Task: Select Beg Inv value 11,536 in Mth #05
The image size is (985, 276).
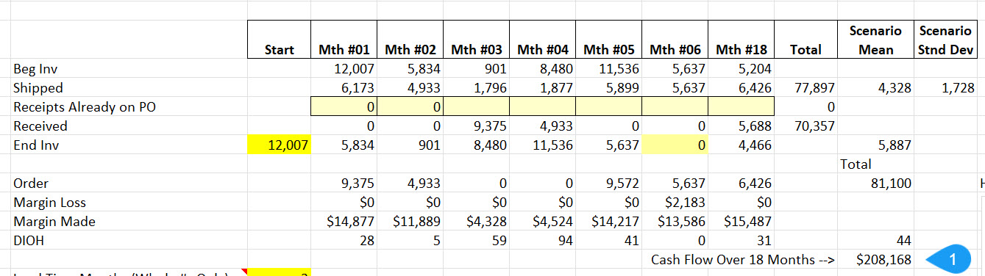Action: pos(608,69)
